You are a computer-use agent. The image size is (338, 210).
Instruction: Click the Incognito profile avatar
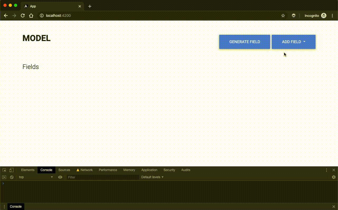coord(324,16)
